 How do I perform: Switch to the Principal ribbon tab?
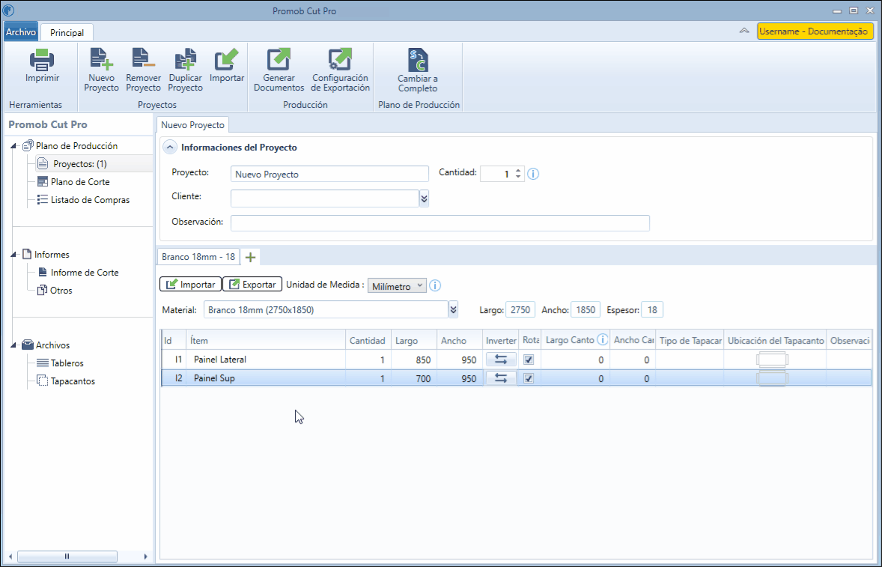(67, 33)
